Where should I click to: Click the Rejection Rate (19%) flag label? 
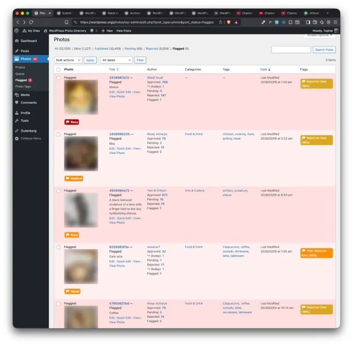point(317,84)
